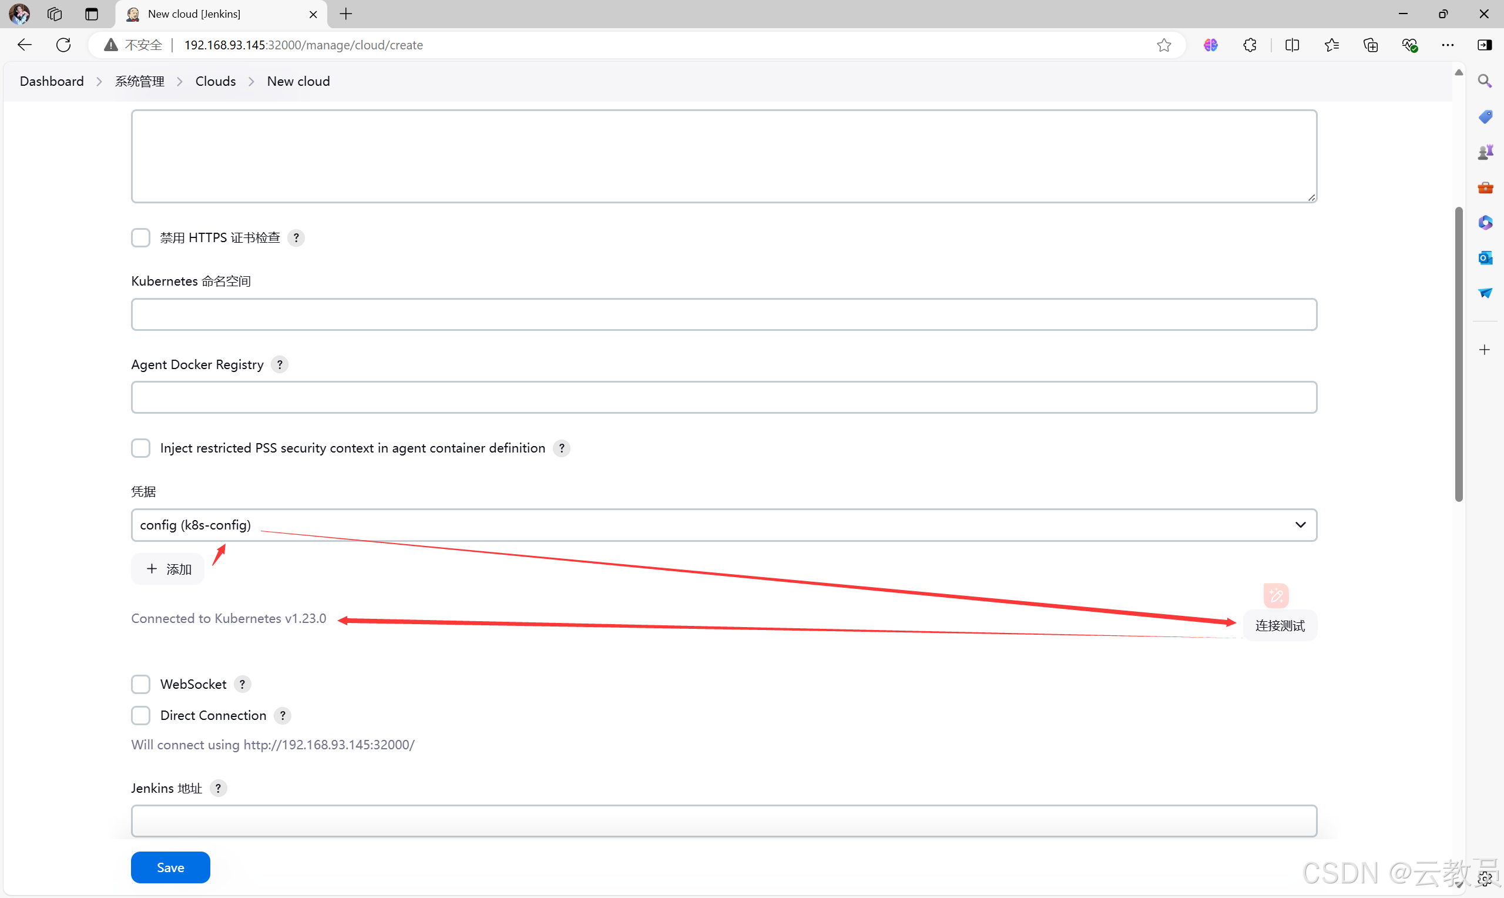Click the not secure warning icon
This screenshot has height=898, width=1504.
click(x=110, y=45)
